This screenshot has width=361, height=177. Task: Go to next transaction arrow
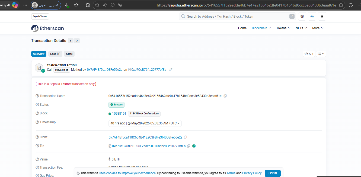coord(77,41)
